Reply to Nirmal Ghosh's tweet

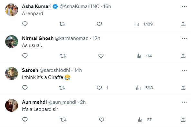coord(25,56)
